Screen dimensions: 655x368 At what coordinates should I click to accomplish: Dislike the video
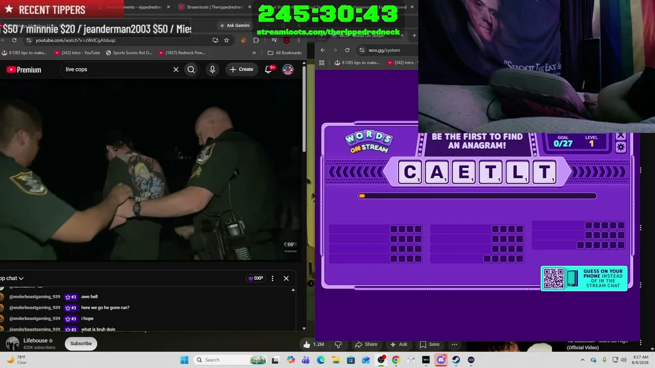338,344
